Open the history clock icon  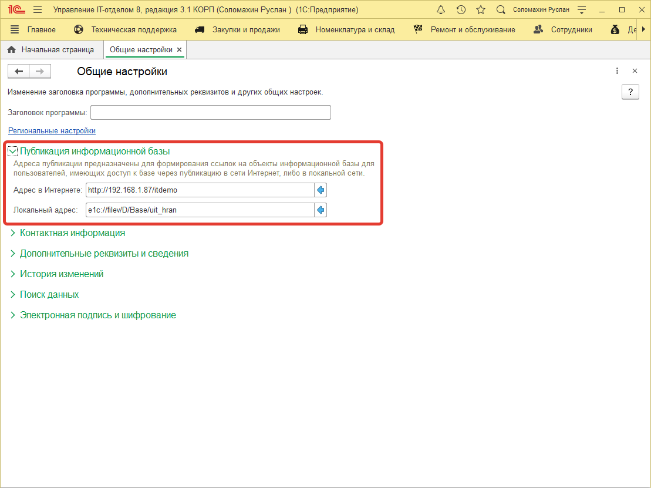coord(461,10)
